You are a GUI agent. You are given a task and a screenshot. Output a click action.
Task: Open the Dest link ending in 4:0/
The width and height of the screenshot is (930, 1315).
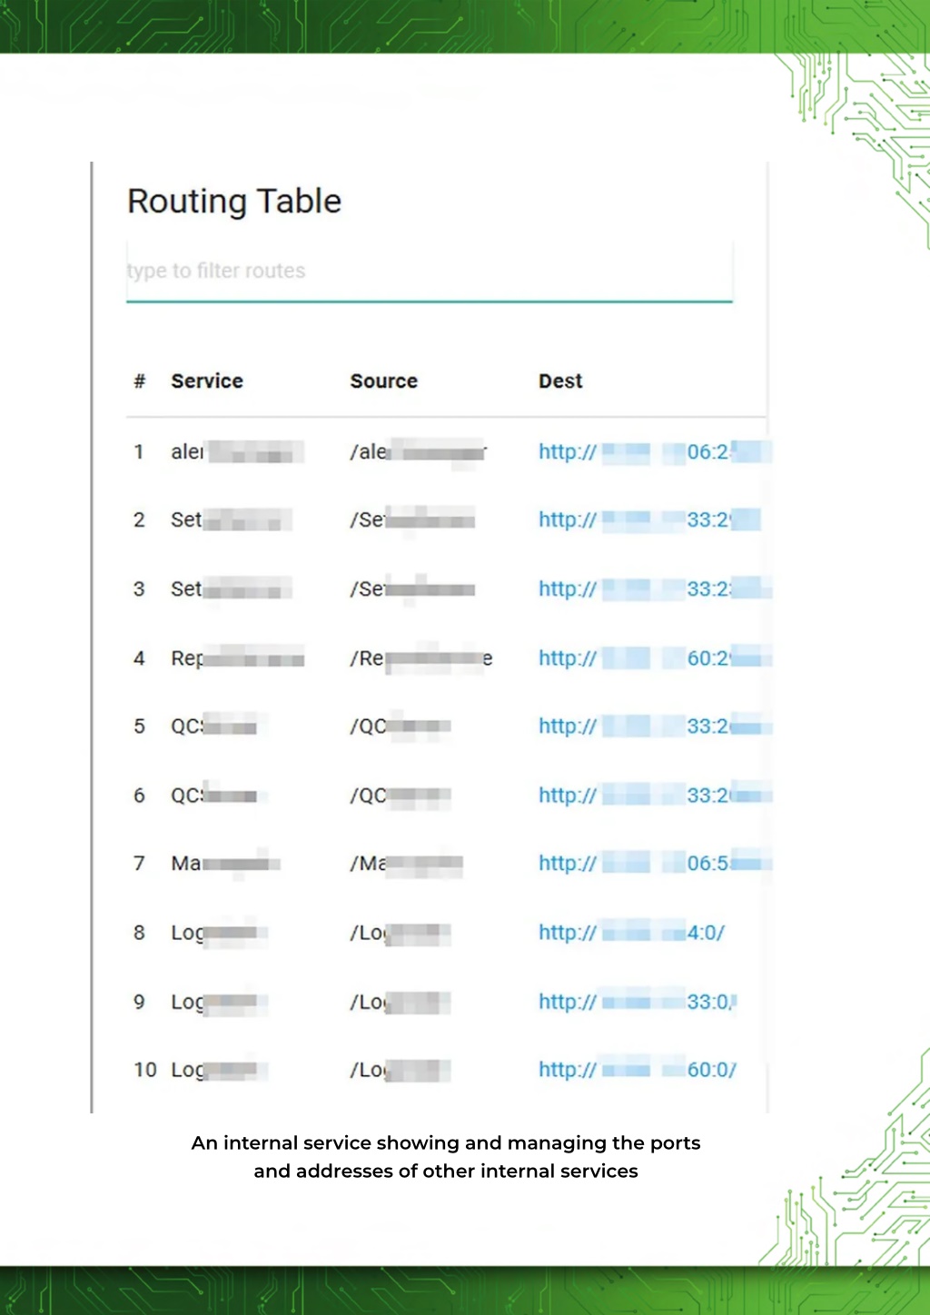pyautogui.click(x=631, y=933)
